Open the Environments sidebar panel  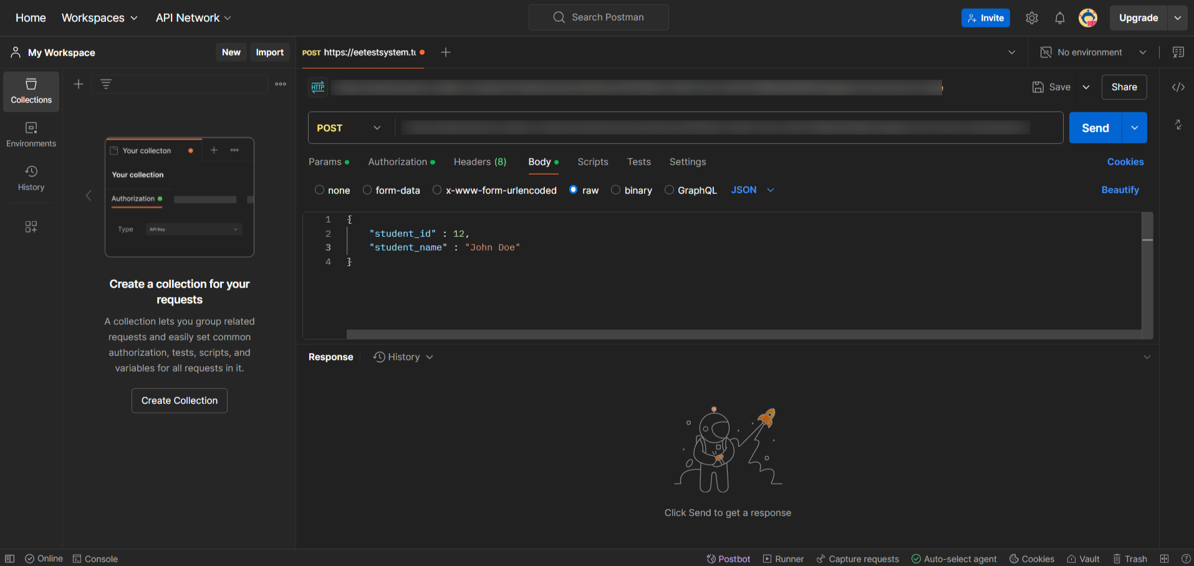click(x=31, y=135)
